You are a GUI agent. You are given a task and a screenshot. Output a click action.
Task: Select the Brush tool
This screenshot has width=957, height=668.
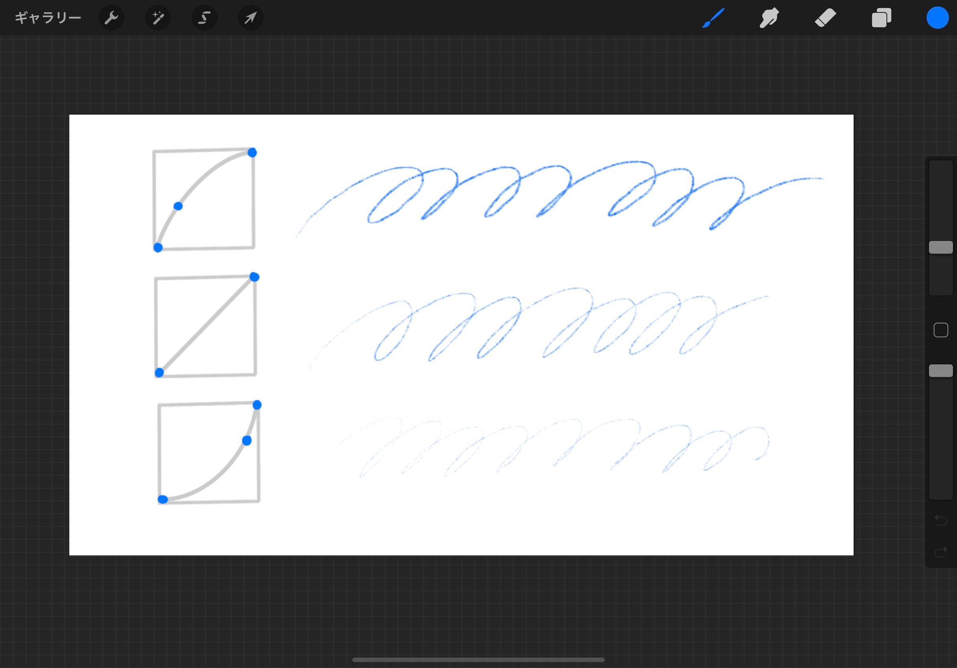click(713, 18)
